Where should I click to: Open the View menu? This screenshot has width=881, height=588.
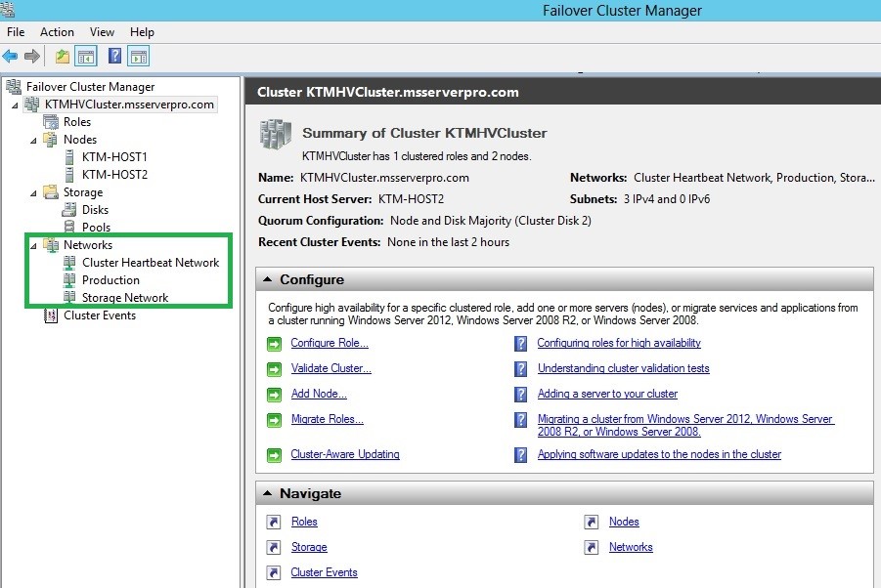click(102, 32)
